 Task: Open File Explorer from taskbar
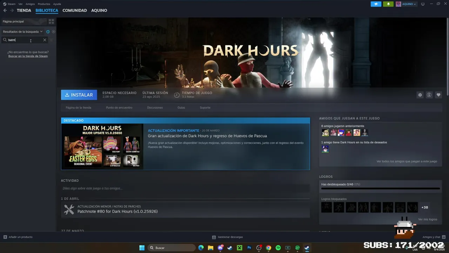[x=210, y=248]
